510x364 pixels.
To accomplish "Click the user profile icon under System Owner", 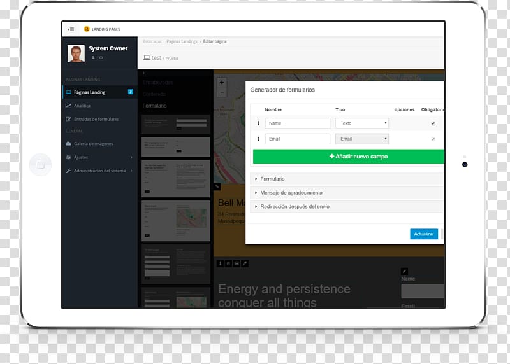I will coord(93,58).
